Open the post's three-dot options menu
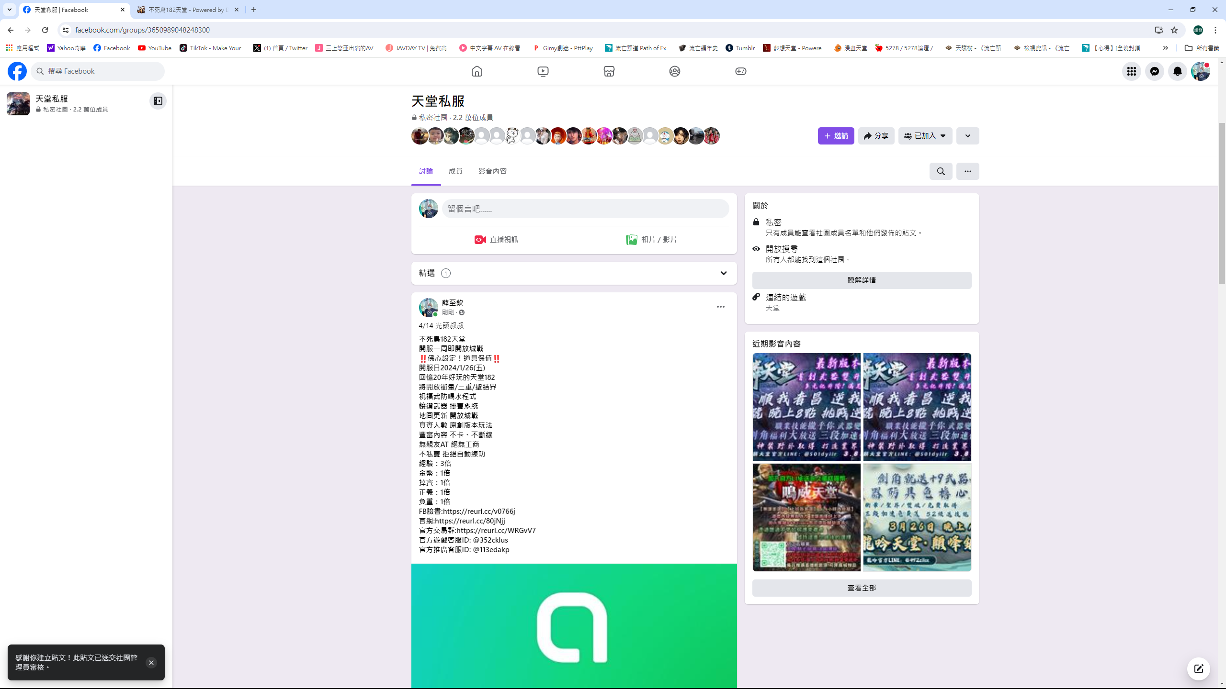 coord(720,307)
